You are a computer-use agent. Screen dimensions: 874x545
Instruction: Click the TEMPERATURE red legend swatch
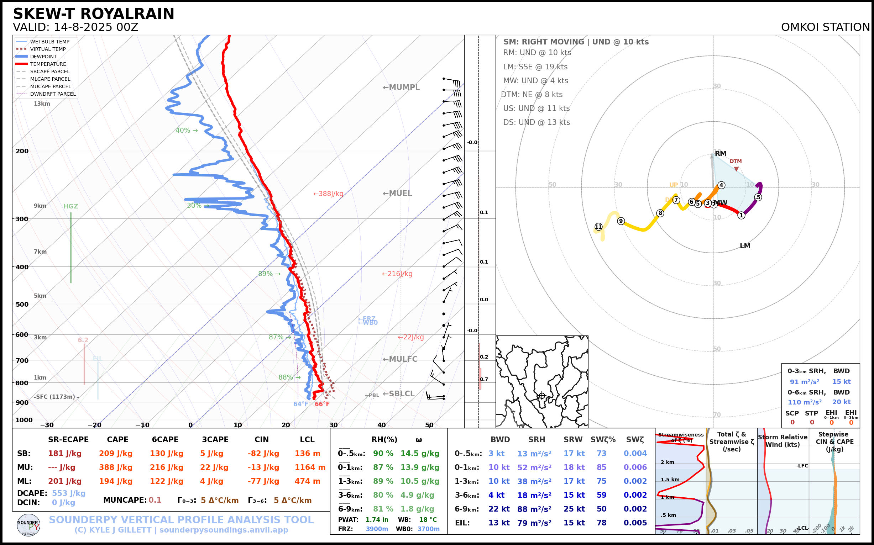[x=22, y=64]
